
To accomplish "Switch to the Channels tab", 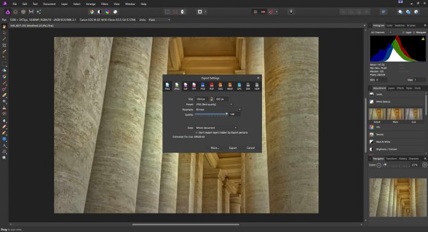I will click(x=413, y=159).
